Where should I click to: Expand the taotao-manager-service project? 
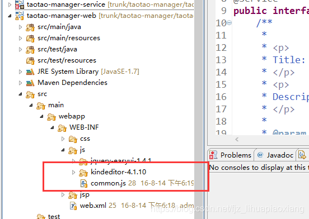(10, 4)
